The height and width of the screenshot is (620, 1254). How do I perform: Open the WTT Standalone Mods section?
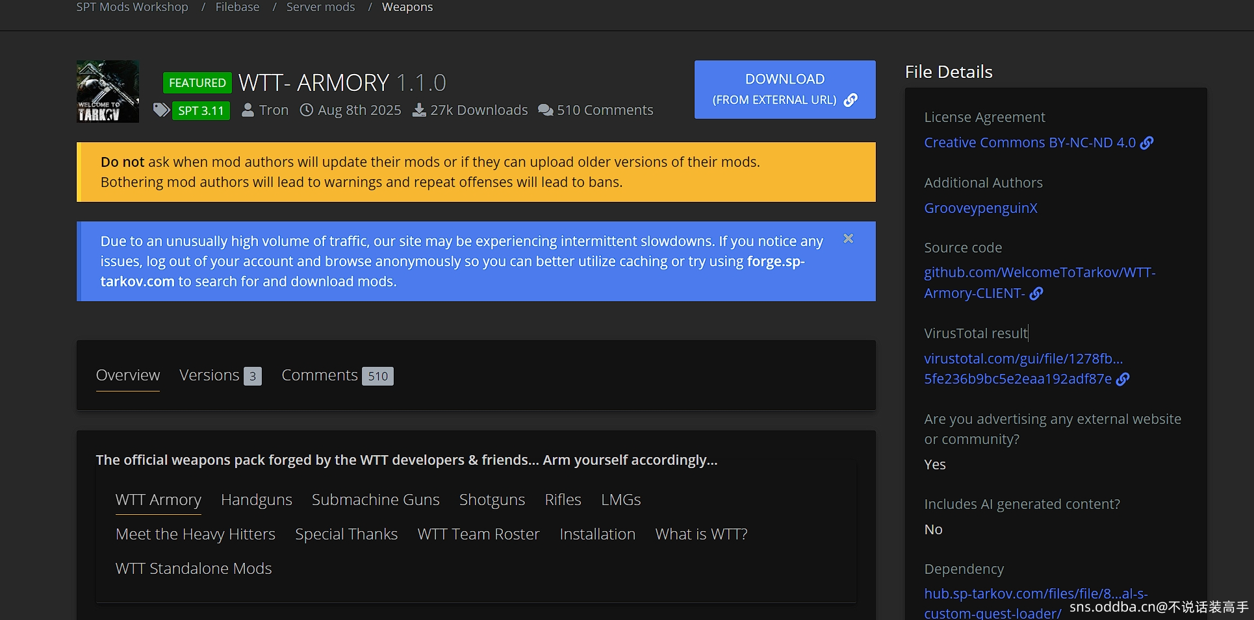tap(194, 569)
